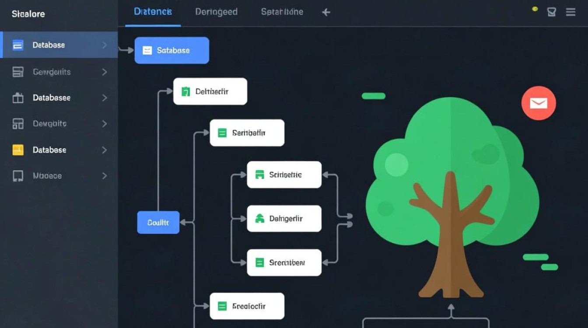Click the hamburger menu icon top right
588x328 pixels.
click(570, 12)
